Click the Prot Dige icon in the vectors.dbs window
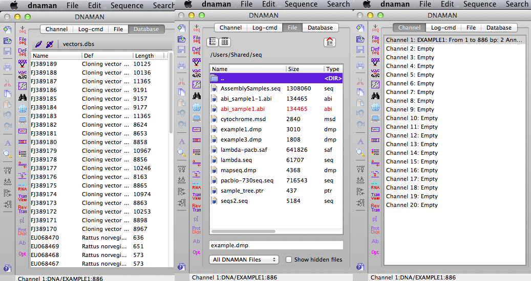Screen dimensions: 531x281 click(23, 231)
